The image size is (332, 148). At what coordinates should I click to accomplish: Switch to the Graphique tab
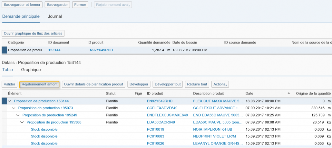click(31, 70)
